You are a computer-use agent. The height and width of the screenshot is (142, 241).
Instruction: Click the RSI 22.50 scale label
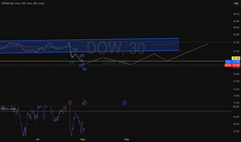[x=236, y=131]
